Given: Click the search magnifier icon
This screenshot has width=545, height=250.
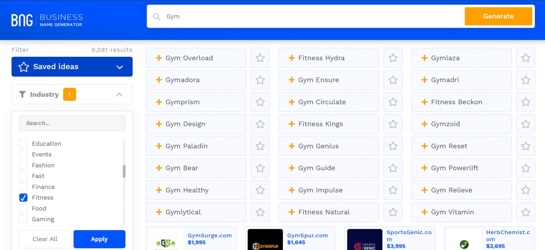Looking at the screenshot, I should 156,17.
